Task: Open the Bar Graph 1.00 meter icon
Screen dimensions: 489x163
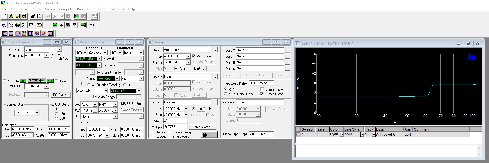Action: 83,25
